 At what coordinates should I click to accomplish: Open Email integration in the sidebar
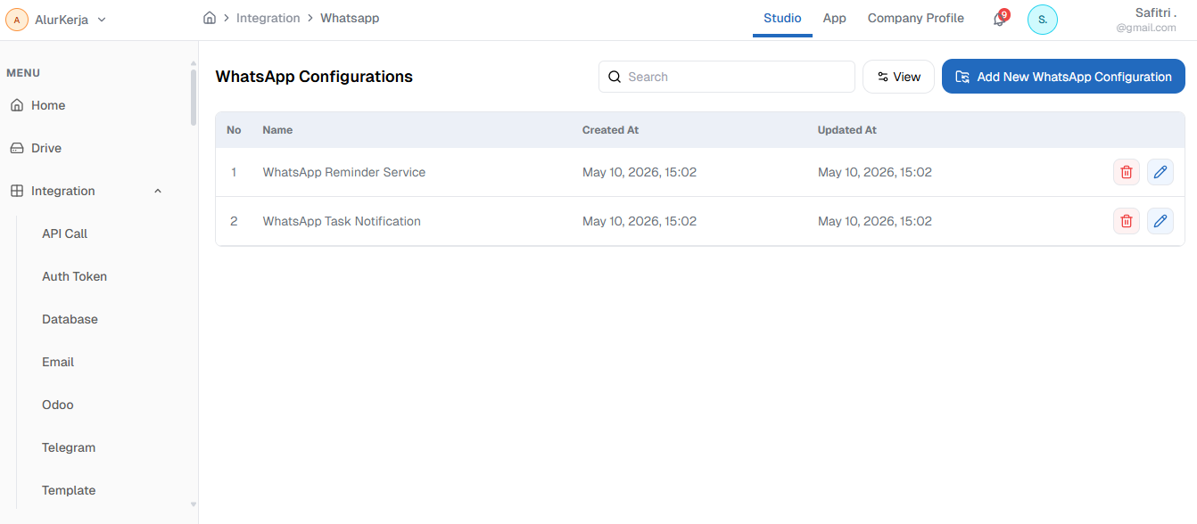[x=58, y=362]
